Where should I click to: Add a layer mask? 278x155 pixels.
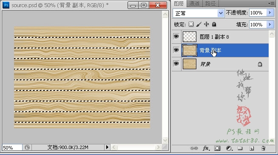pyautogui.click(x=217, y=148)
